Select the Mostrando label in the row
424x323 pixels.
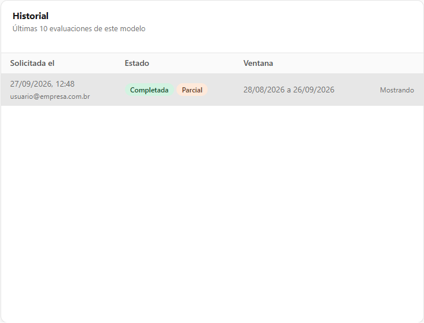point(397,90)
